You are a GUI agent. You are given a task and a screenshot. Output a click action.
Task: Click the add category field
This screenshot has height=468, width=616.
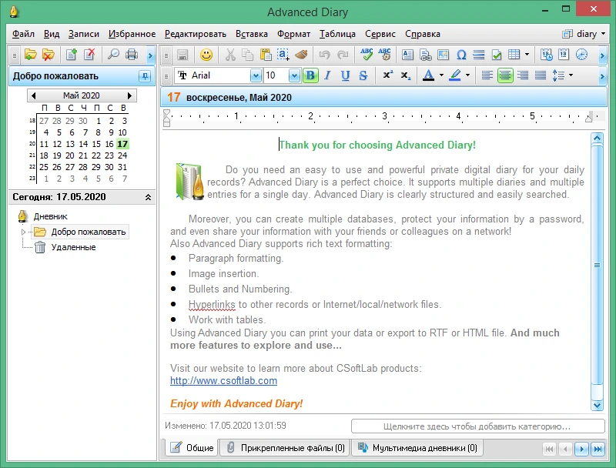[477, 426]
